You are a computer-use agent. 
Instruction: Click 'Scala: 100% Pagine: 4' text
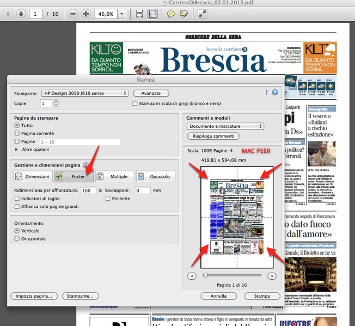tap(210, 151)
